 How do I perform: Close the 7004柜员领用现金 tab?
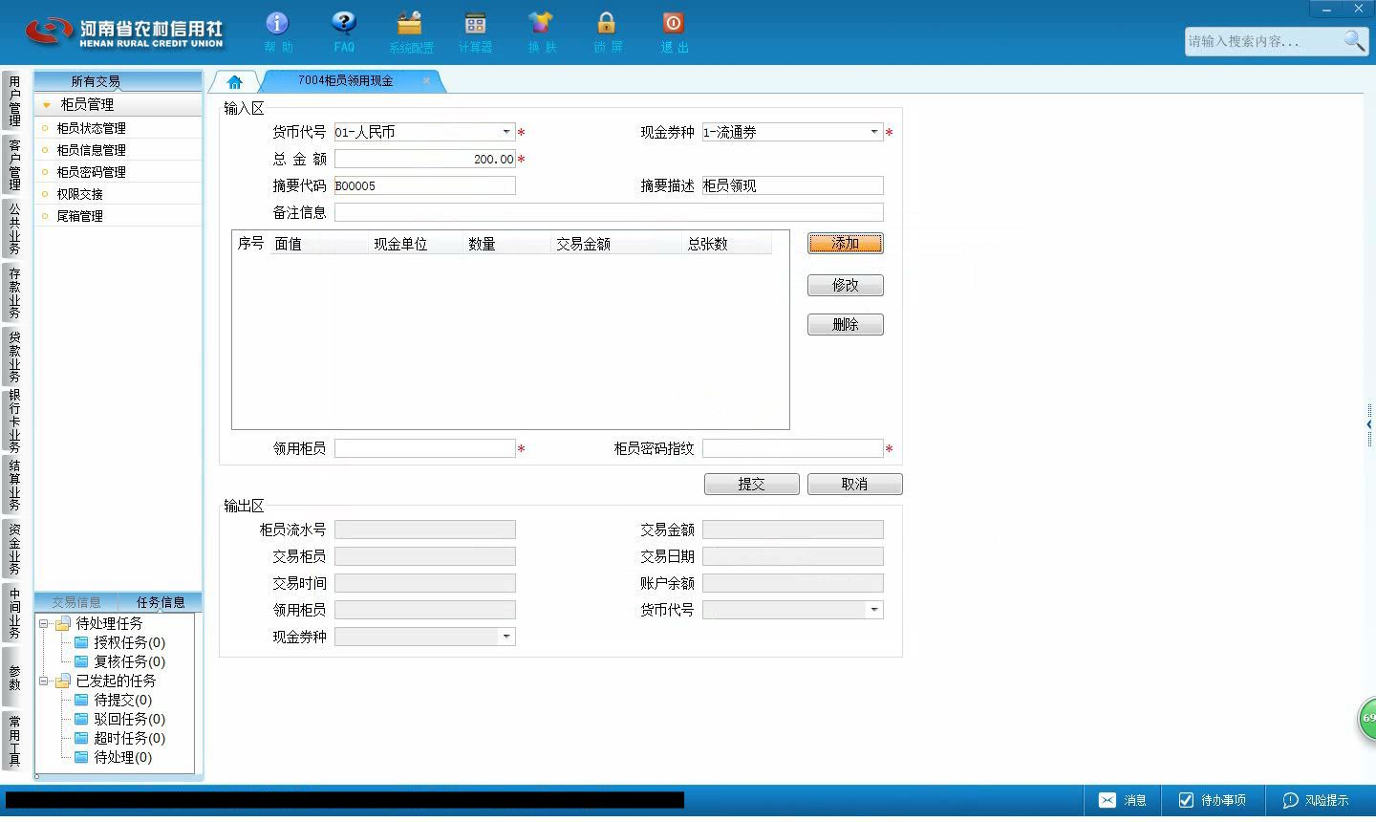pyautogui.click(x=426, y=80)
